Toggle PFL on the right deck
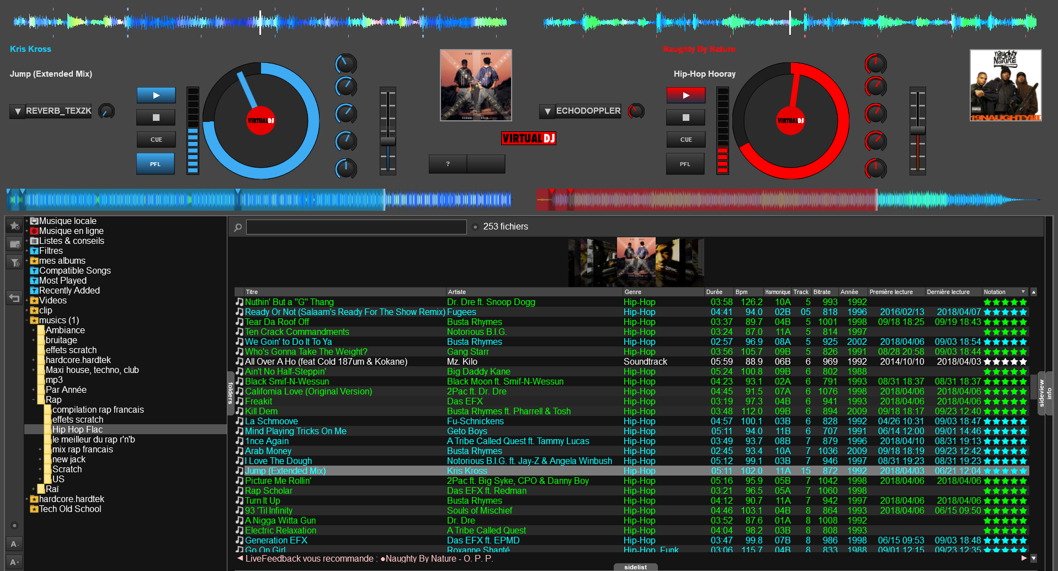Screen dimensions: 1058x571 [x=685, y=164]
